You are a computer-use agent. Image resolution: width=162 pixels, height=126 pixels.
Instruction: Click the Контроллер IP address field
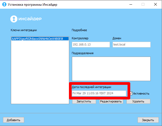(91, 45)
